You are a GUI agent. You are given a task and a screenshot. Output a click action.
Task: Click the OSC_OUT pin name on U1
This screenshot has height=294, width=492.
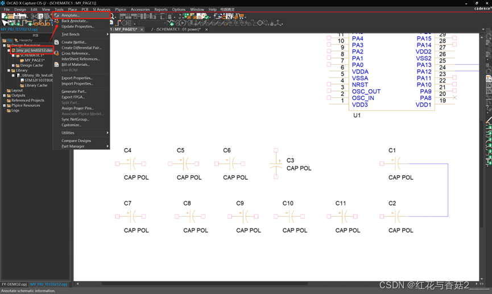(366, 92)
